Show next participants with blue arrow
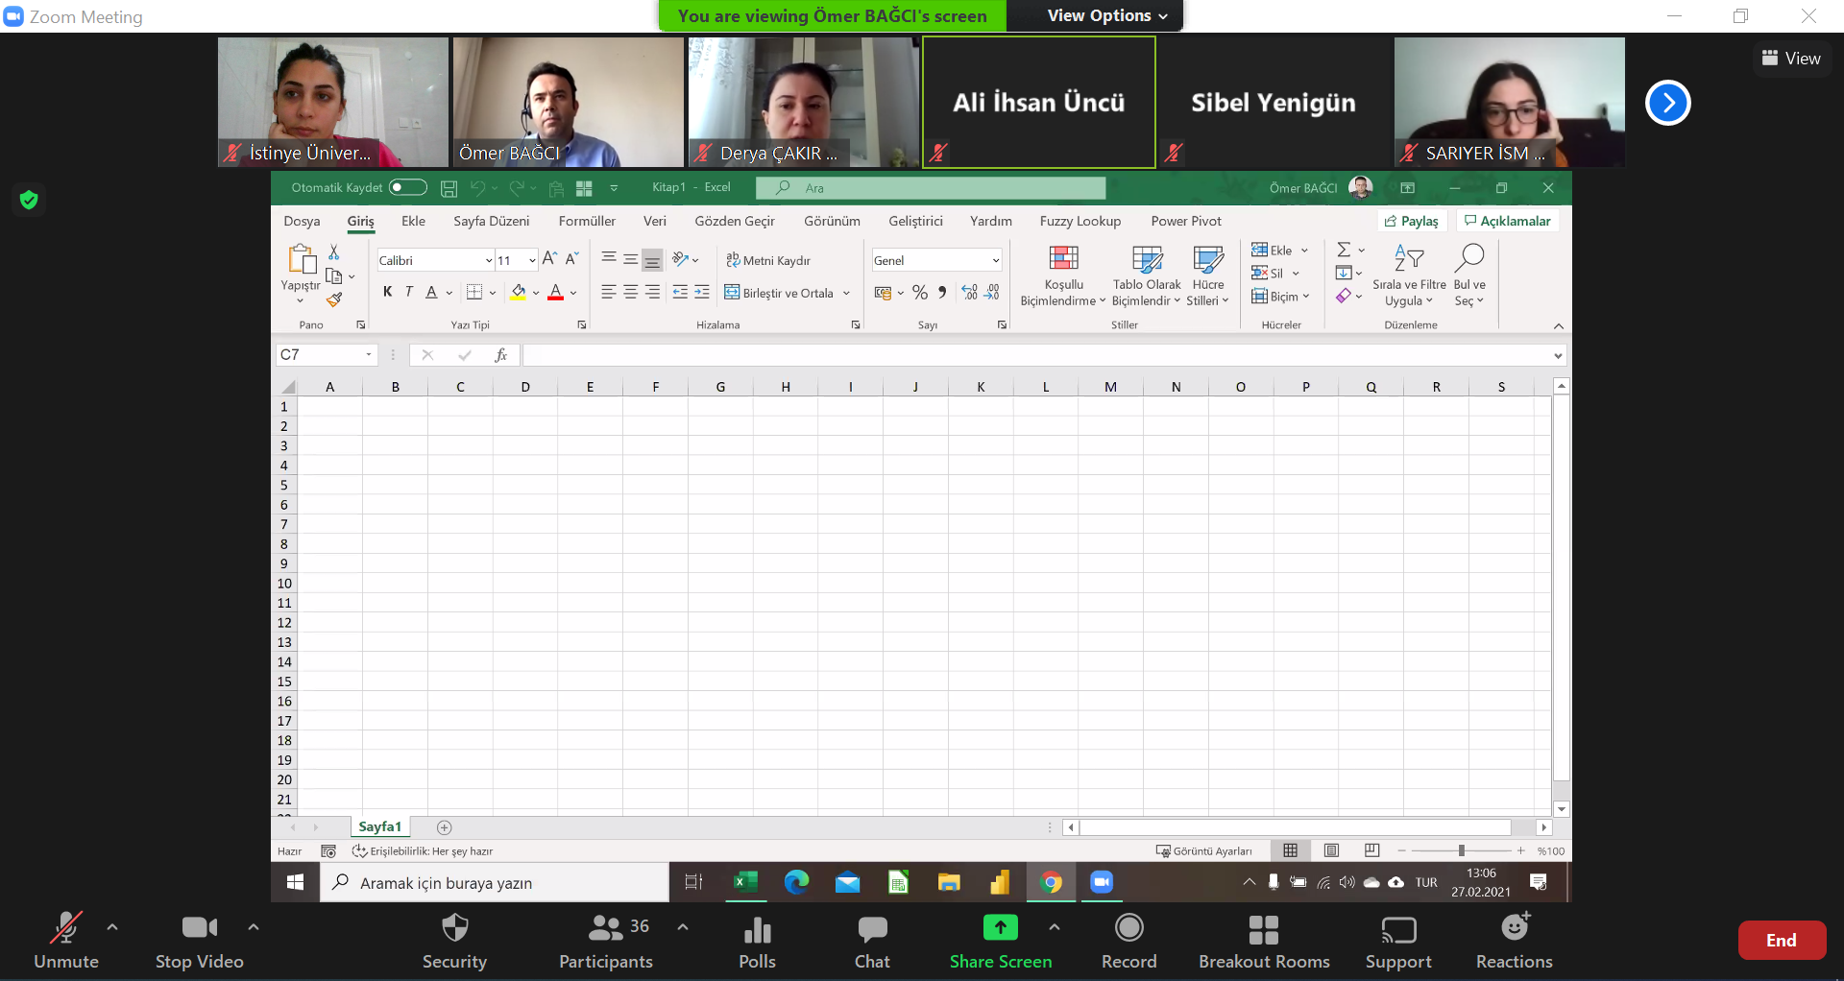Screen dimensions: 1844x981 point(1667,103)
